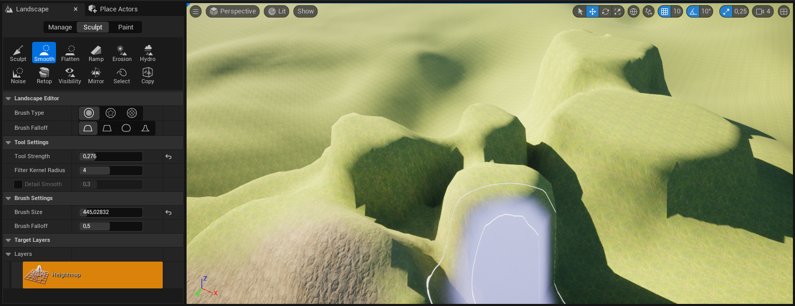Switch to the Manage mode tab
Viewport: 795px width, 306px height.
[60, 27]
